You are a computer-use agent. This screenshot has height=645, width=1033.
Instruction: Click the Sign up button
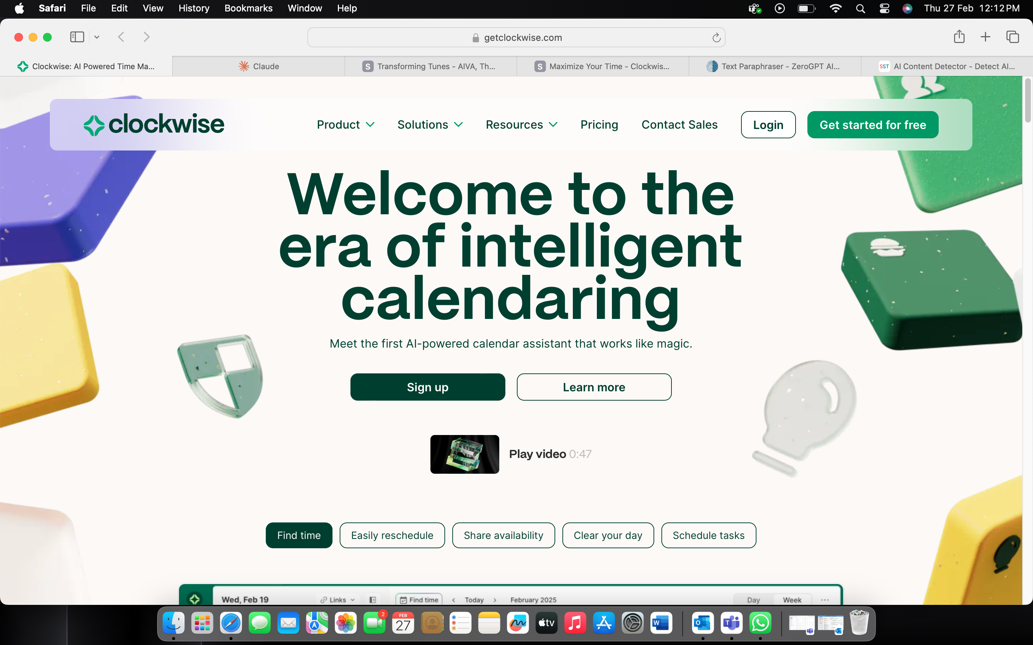[x=428, y=387]
